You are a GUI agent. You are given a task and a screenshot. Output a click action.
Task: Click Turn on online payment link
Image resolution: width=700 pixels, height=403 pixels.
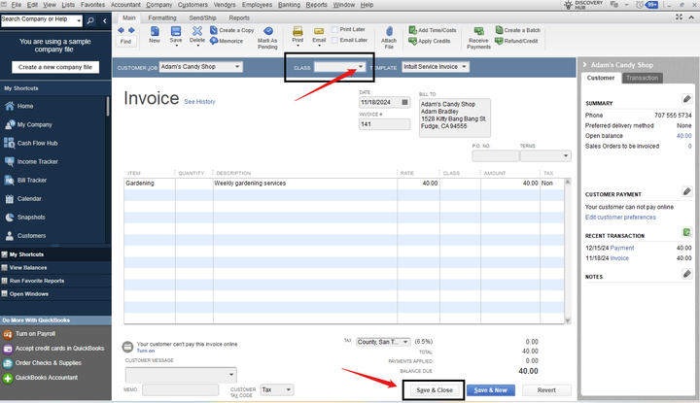(x=146, y=351)
